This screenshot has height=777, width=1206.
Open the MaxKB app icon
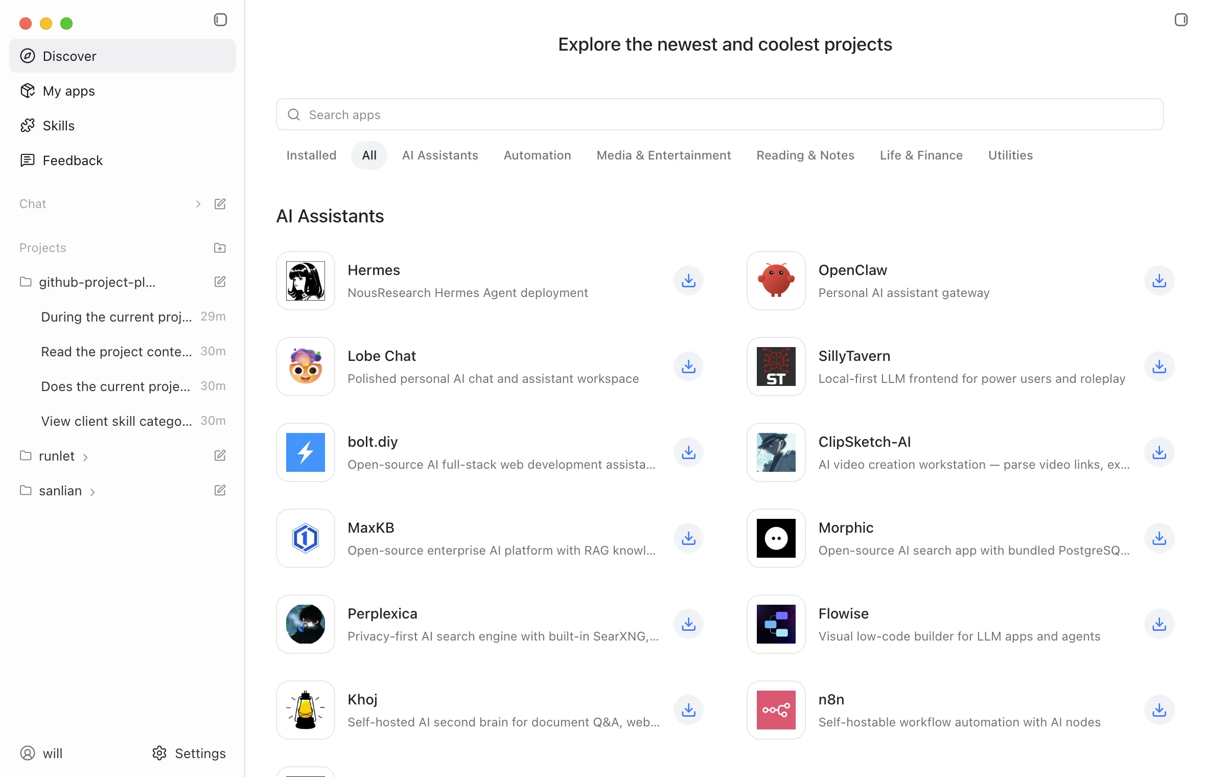(x=306, y=538)
